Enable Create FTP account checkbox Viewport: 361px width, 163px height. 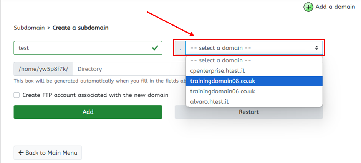(x=17, y=95)
